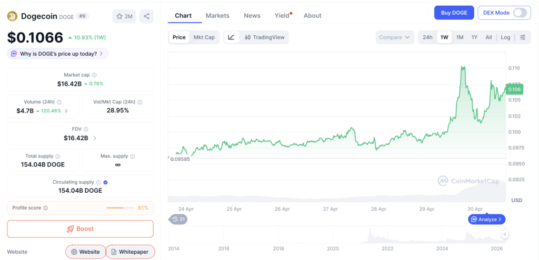Viewport: 539px width, 260px height.
Task: Set chart range to 1M
Action: tap(460, 37)
